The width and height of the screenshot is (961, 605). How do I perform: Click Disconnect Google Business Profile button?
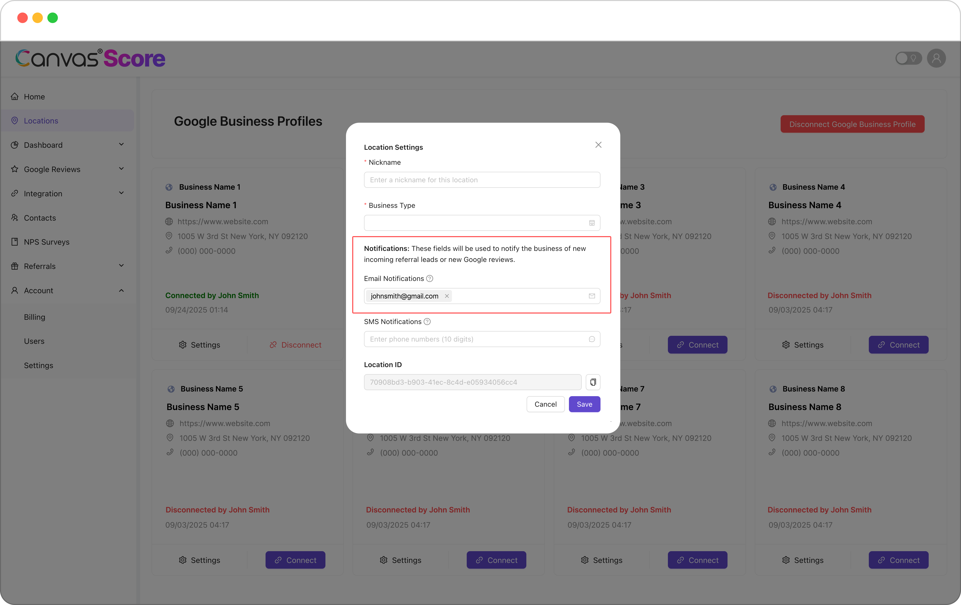(852, 124)
